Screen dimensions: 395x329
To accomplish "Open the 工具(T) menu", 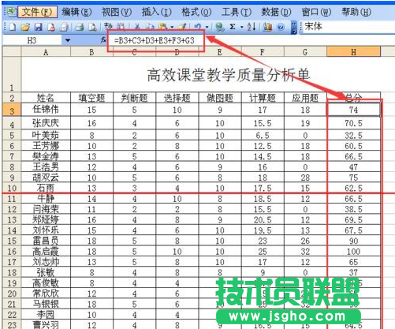I will (237, 12).
